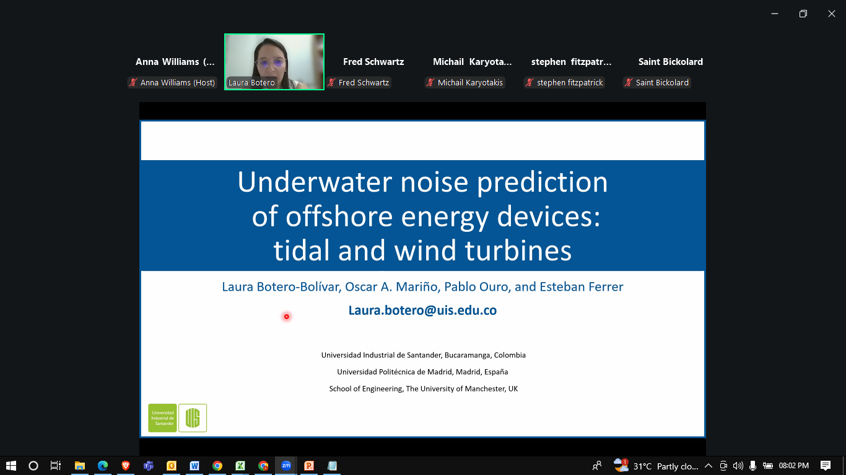Open Brave browser from taskbar
Screen dimensions: 846x475
click(x=126, y=466)
